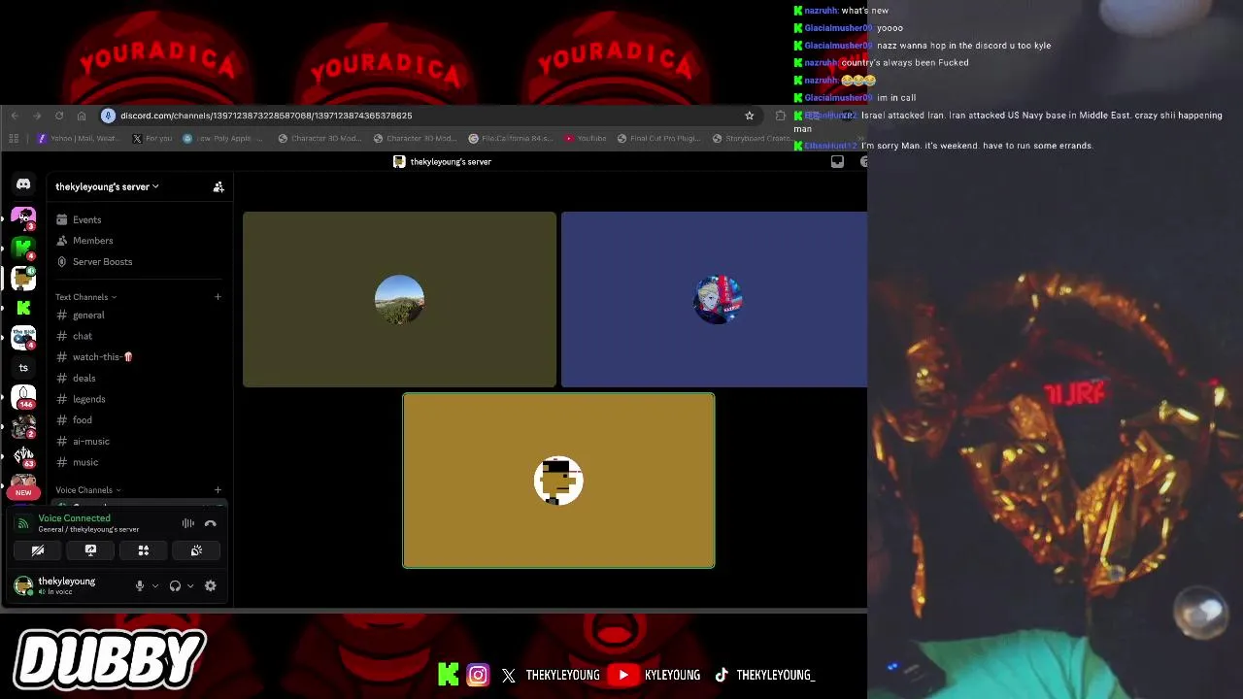The height and width of the screenshot is (699, 1243).
Task: Open the pink avatar server with 3 badge
Action: tap(23, 217)
